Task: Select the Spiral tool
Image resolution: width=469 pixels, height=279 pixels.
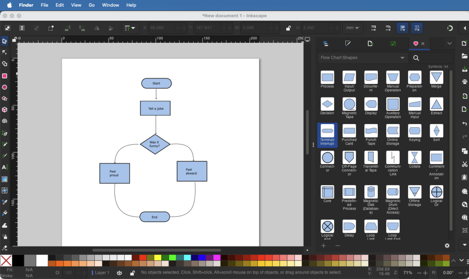Action: tap(5, 121)
